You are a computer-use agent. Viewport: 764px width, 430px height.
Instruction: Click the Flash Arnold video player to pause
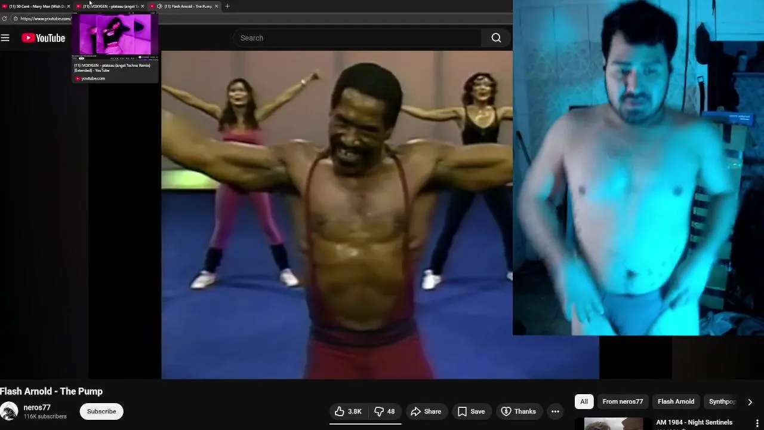337,215
